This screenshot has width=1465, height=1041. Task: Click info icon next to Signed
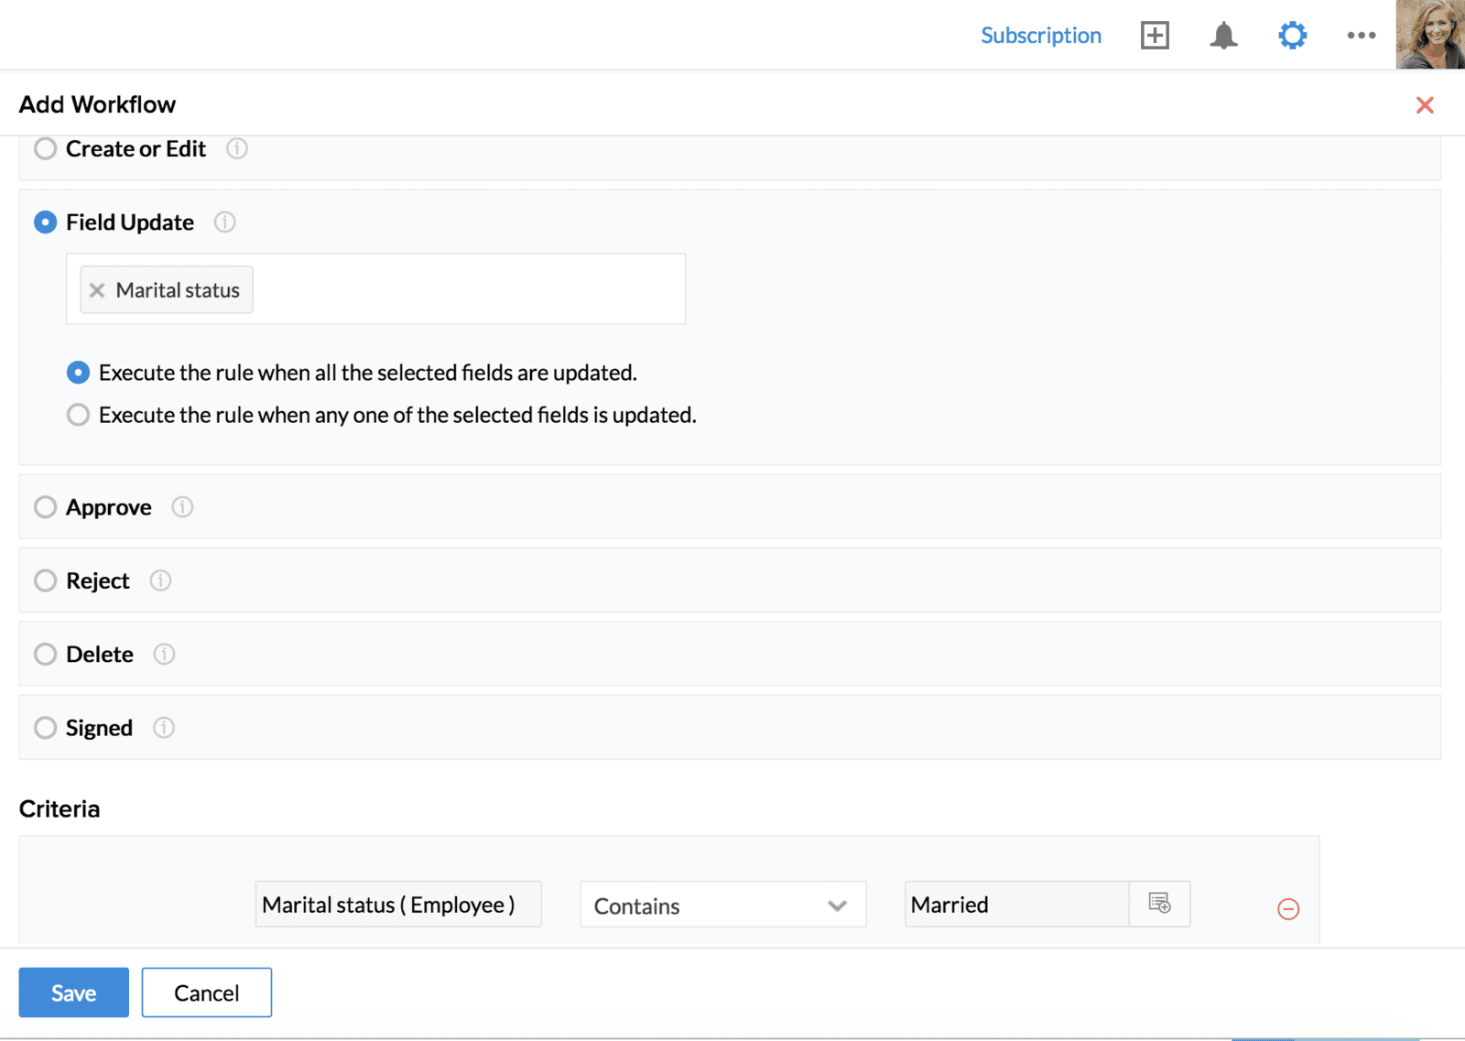tap(164, 728)
